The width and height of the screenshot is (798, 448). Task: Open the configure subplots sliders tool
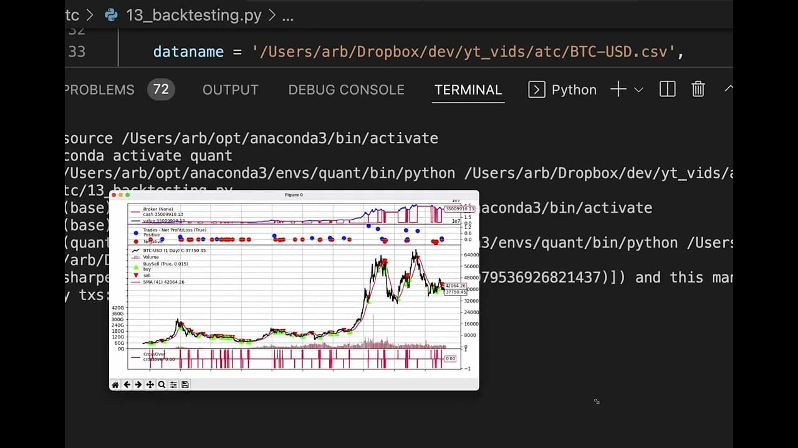click(x=173, y=385)
